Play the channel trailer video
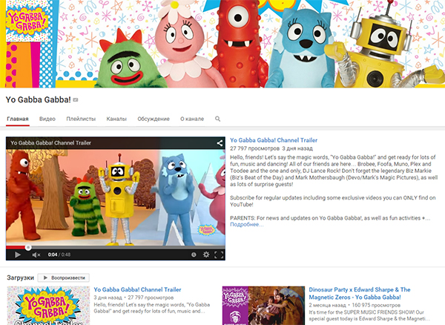The width and height of the screenshot is (445, 325). tap(17, 255)
